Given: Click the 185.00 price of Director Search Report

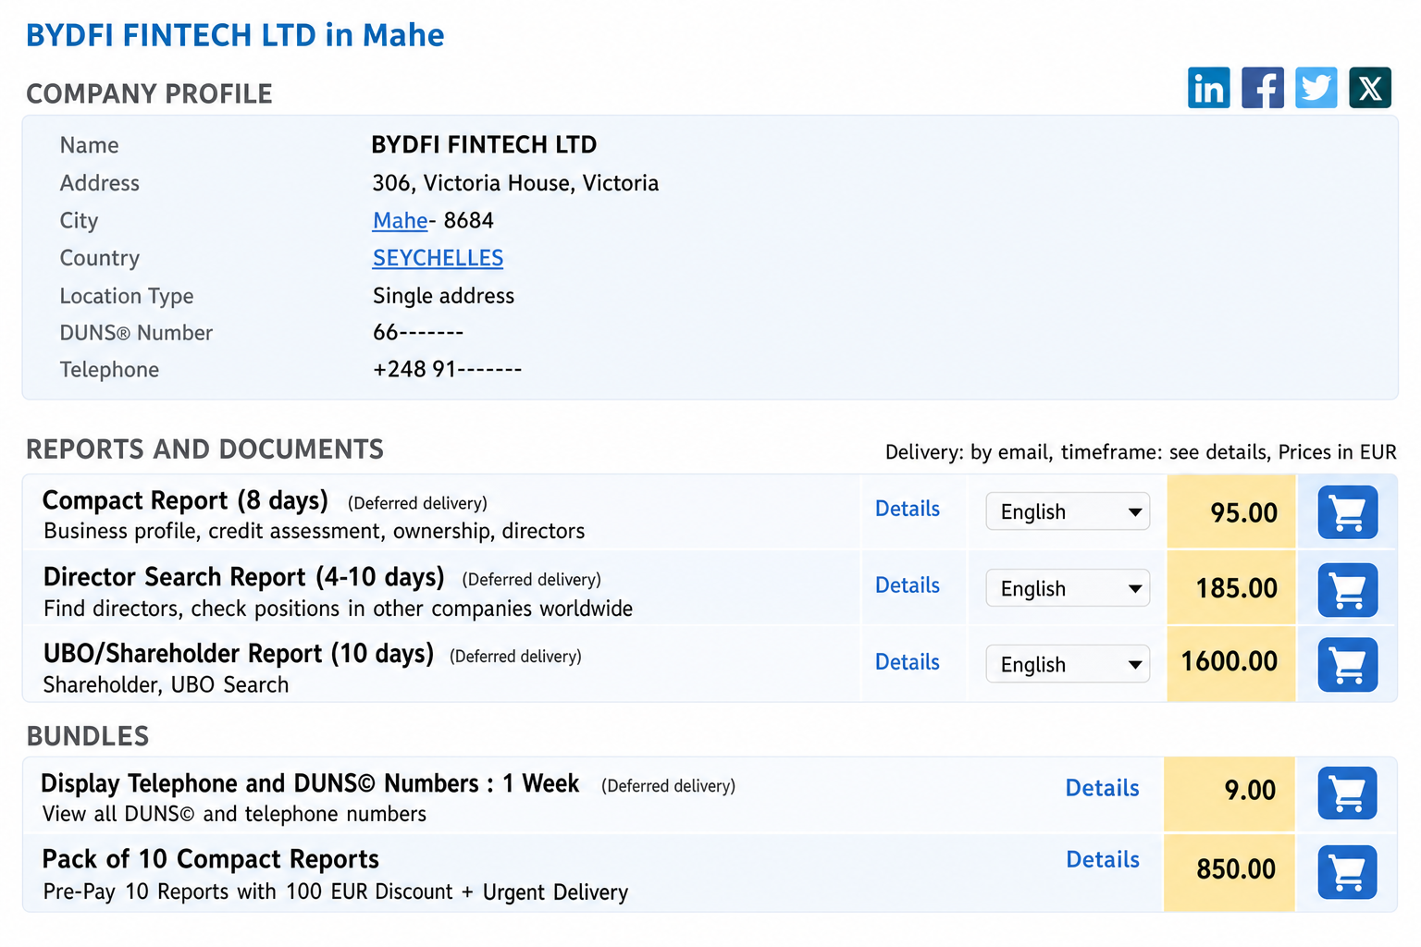Looking at the screenshot, I should click(x=1236, y=588).
